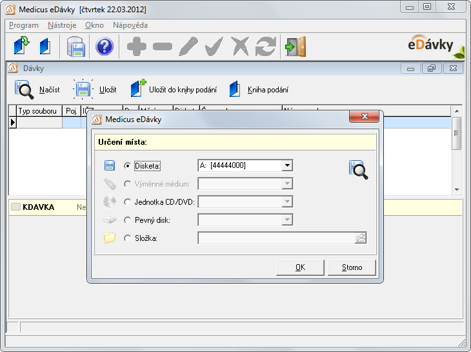Click the Načíst label

49,90
